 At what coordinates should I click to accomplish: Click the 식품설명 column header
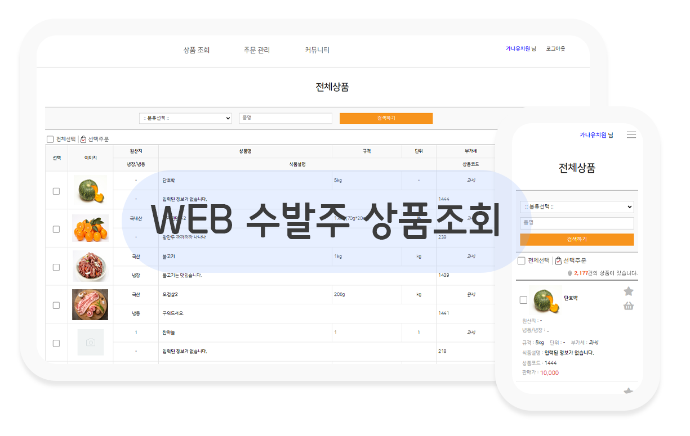point(297,164)
